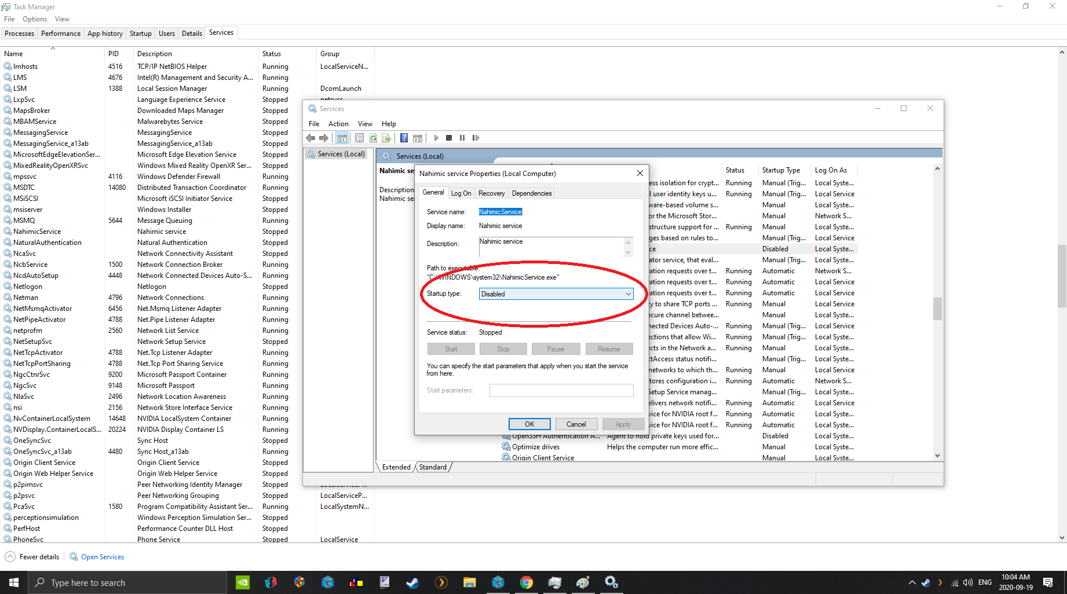Viewport: 1067px width, 594px height.
Task: Switch to the App history tab
Action: coord(105,34)
